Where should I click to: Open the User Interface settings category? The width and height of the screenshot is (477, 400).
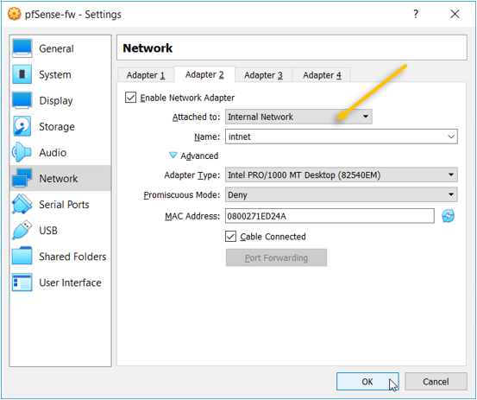click(60, 283)
